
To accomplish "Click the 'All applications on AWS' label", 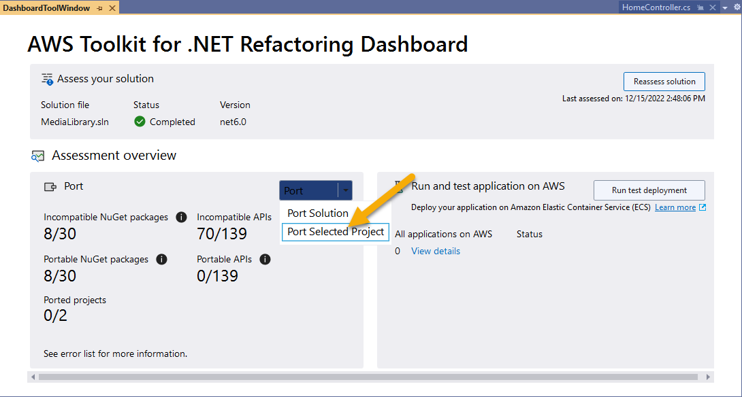I will [x=443, y=234].
